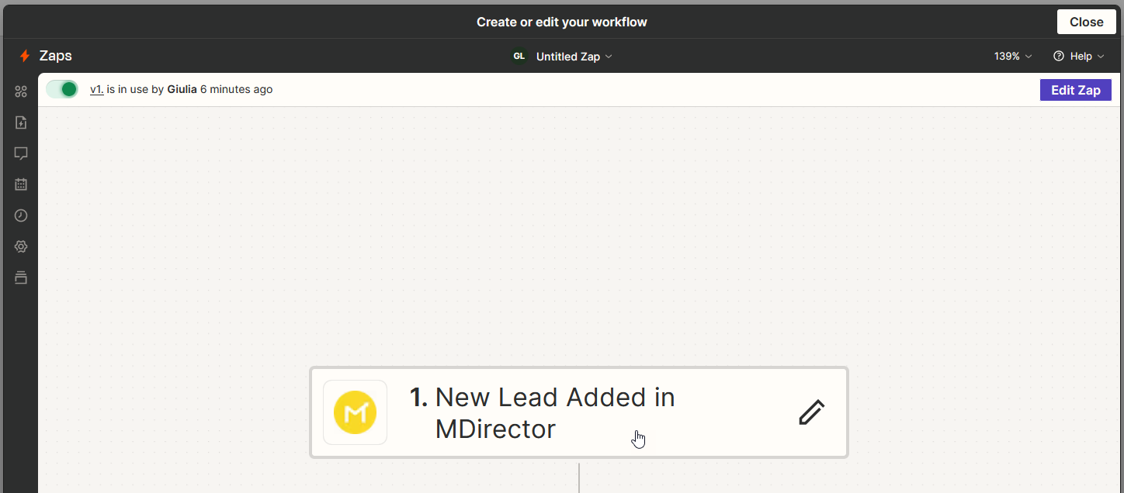
Task: Open the versions stack icon in sidebar
Action: point(21,278)
